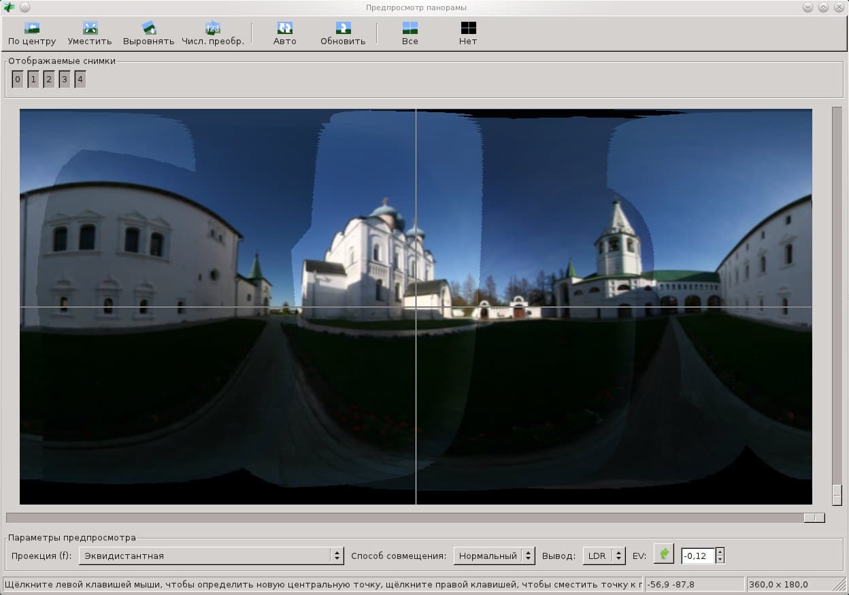Click green reset EV arrow icon
Screen dimensions: 849x595
pos(663,555)
